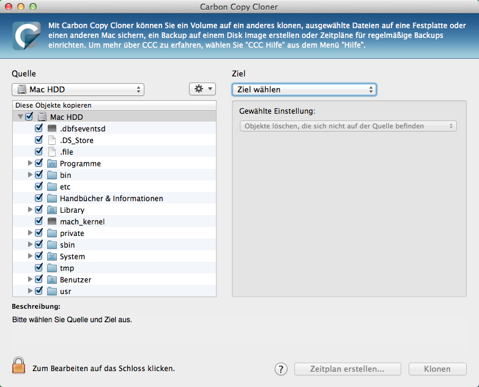Image resolution: width=479 pixels, height=387 pixels.
Task: Click the etc folder icon
Action: coord(52,186)
